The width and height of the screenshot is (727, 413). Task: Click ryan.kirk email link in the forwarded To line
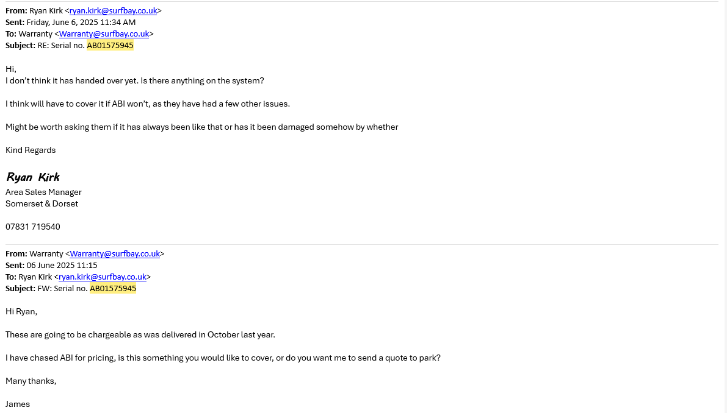103,277
